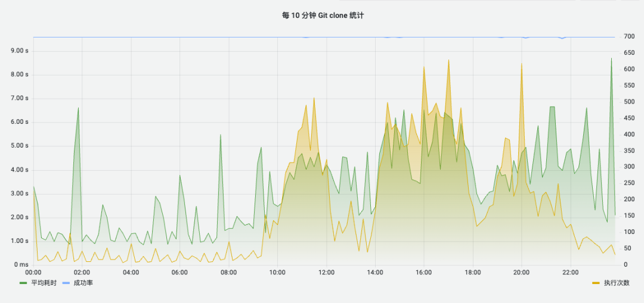Click the 10:00 x-axis label
This screenshot has height=303, width=644.
(278, 272)
